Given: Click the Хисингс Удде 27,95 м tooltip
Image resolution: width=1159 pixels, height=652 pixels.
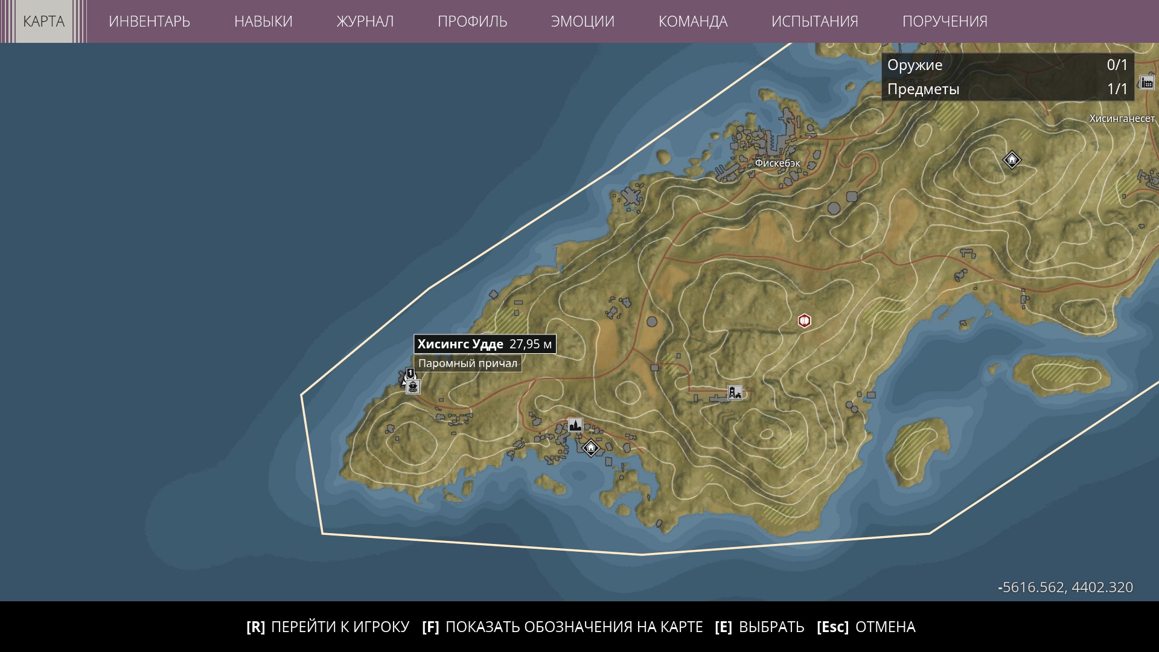Looking at the screenshot, I should (x=485, y=344).
